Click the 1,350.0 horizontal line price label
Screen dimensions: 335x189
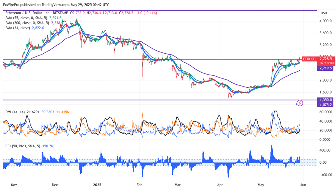[x=325, y=100]
